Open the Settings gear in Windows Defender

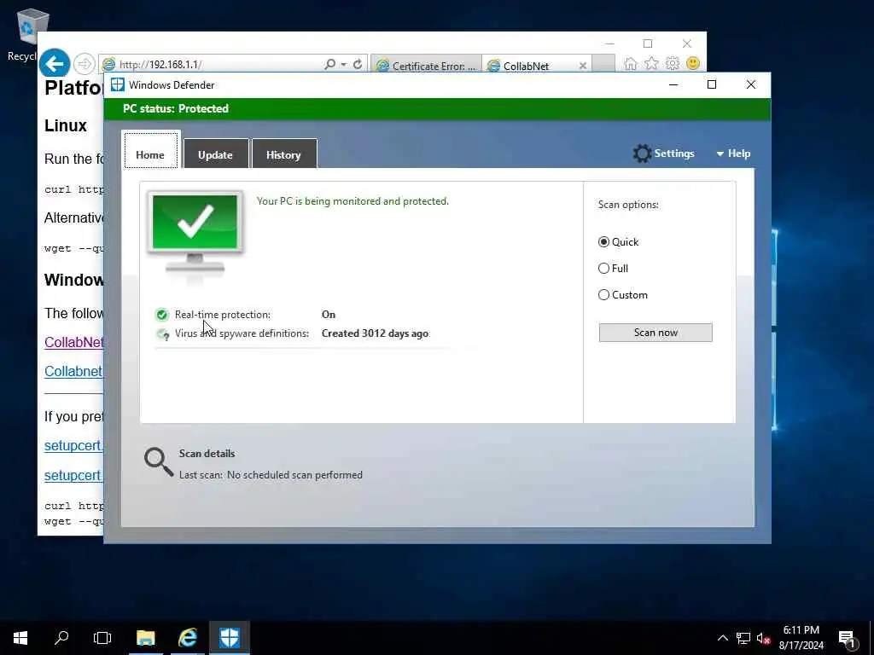pyautogui.click(x=663, y=154)
